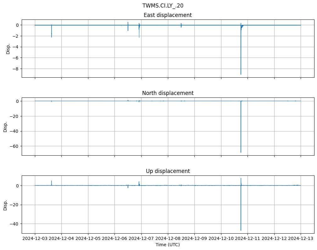Pick the 2024-12-10 date tick label
The height and width of the screenshot is (250, 317).
(x=221, y=238)
